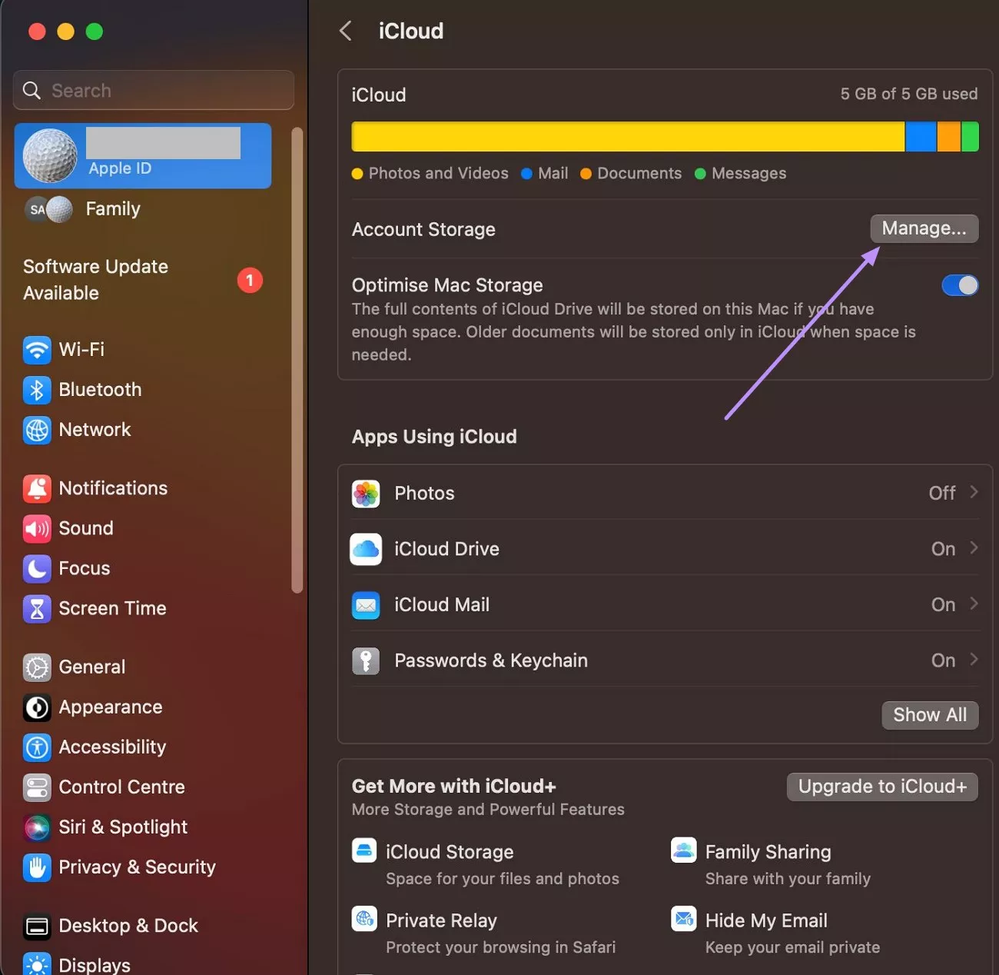Expand the Photos row chevron
999x975 pixels.
[974, 492]
